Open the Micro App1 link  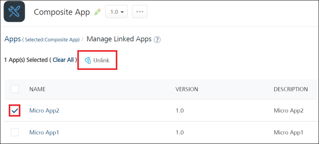pyautogui.click(x=44, y=133)
